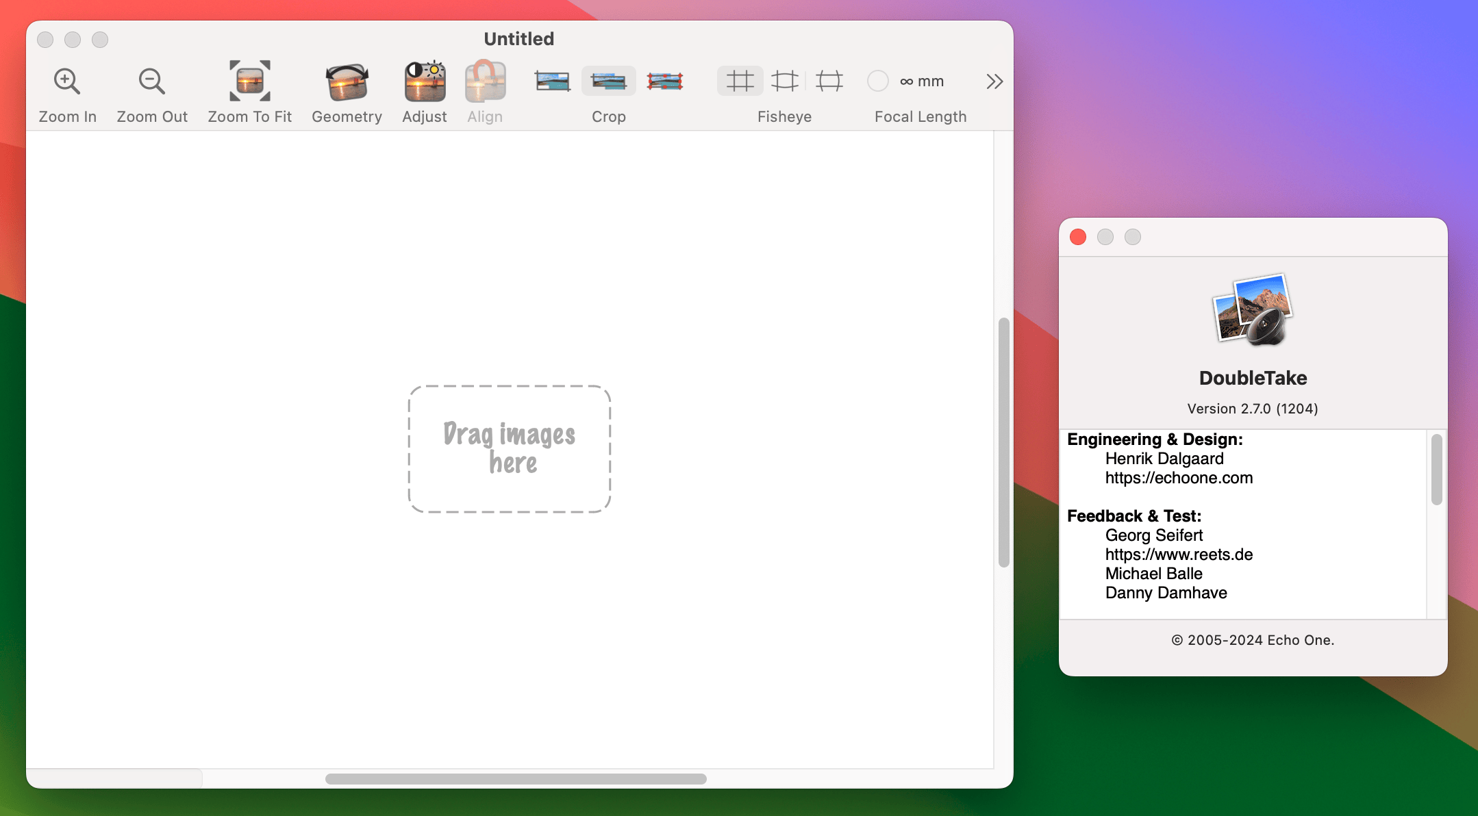Close the DoubleTake About window
The width and height of the screenshot is (1478, 816).
[x=1078, y=237]
